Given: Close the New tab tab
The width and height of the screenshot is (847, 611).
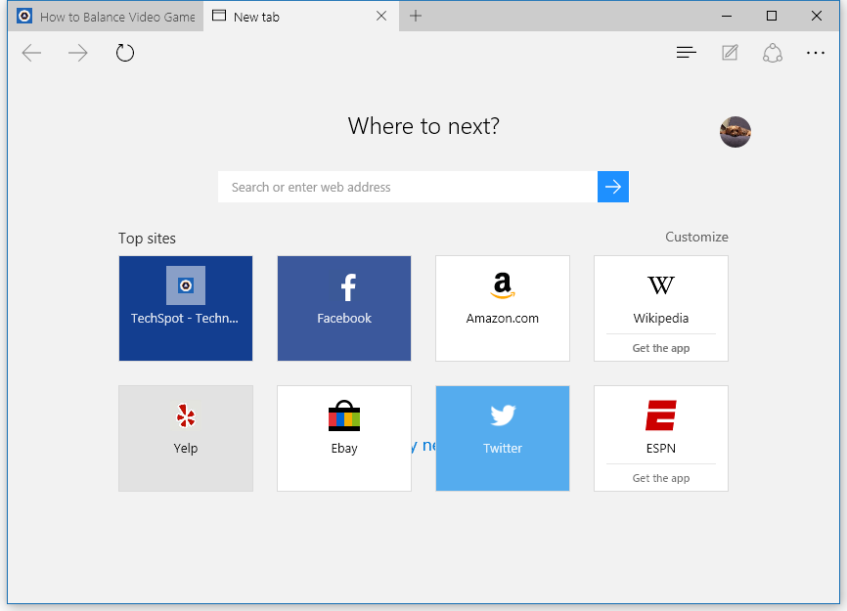Looking at the screenshot, I should 381,17.
